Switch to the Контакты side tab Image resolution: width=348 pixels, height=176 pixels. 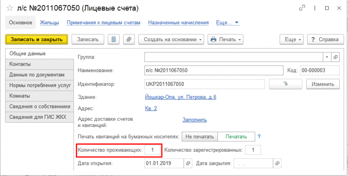tap(40, 64)
